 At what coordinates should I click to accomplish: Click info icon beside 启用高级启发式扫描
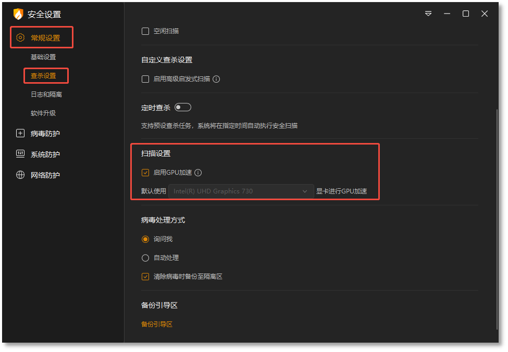tap(216, 79)
